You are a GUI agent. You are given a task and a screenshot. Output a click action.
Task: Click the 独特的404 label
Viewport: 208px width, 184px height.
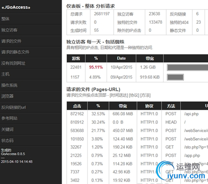tap(179, 22)
